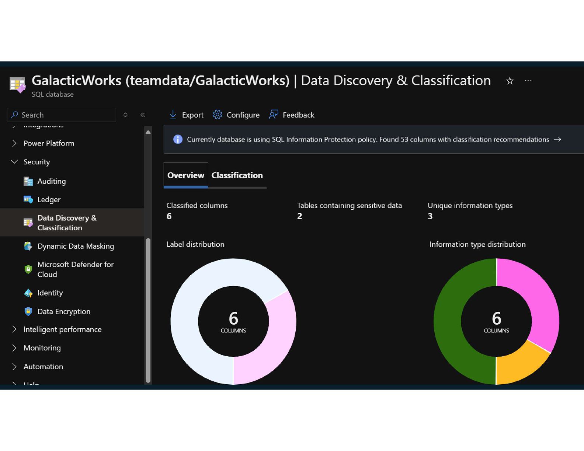Image resolution: width=584 pixels, height=451 pixels.
Task: Click the Configure button label
Action: 243,115
